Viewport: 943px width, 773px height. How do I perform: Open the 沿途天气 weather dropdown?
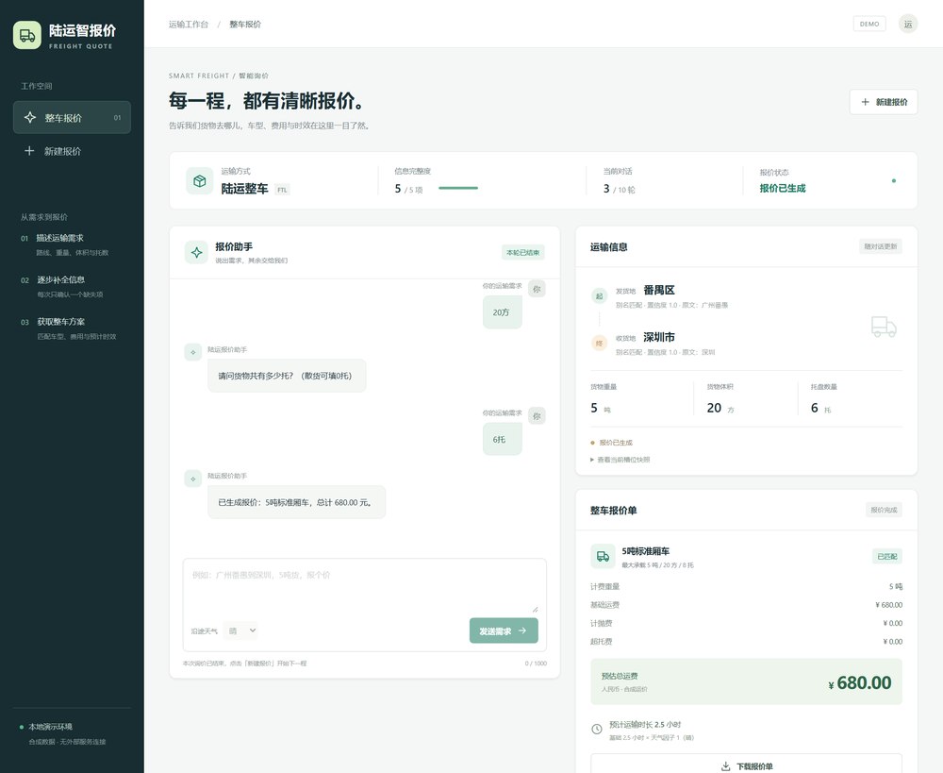pyautogui.click(x=240, y=630)
